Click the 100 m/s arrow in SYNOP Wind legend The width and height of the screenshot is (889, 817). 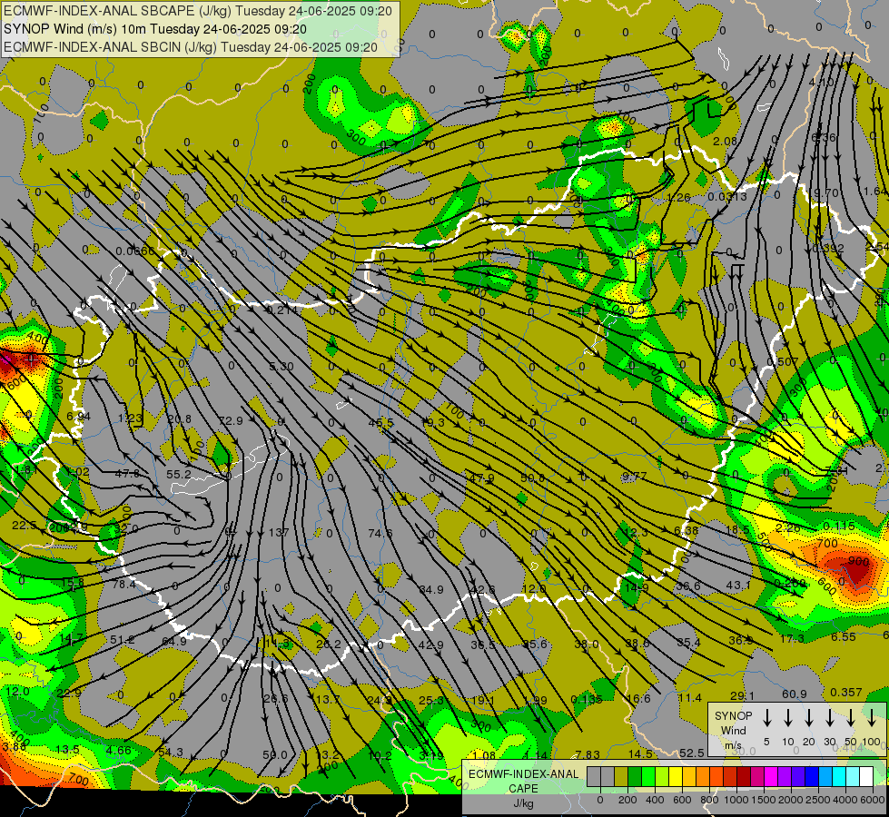[x=872, y=718]
